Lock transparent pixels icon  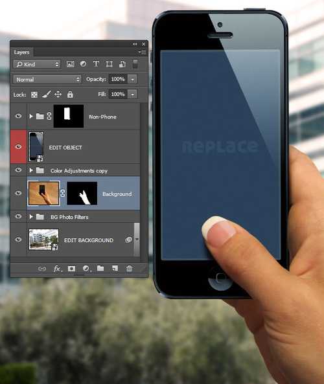click(34, 95)
